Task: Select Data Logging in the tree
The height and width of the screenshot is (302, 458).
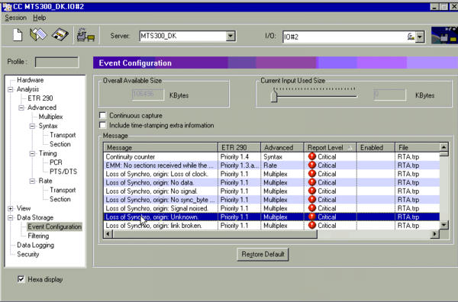Action: [35, 245]
